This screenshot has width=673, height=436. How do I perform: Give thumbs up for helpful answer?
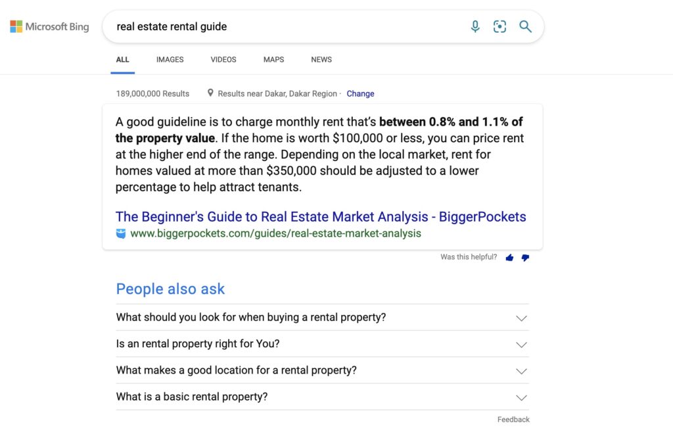pos(509,257)
